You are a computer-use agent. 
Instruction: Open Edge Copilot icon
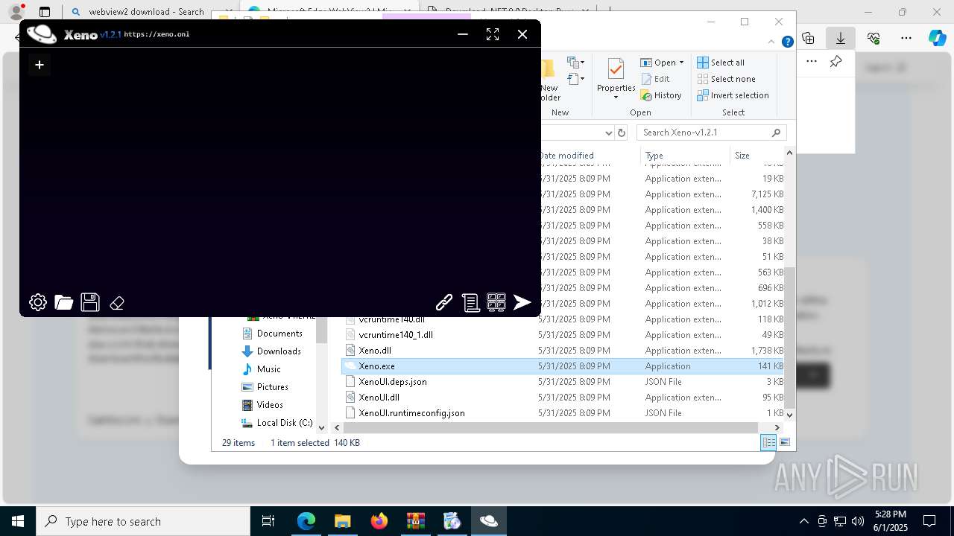pos(938,38)
